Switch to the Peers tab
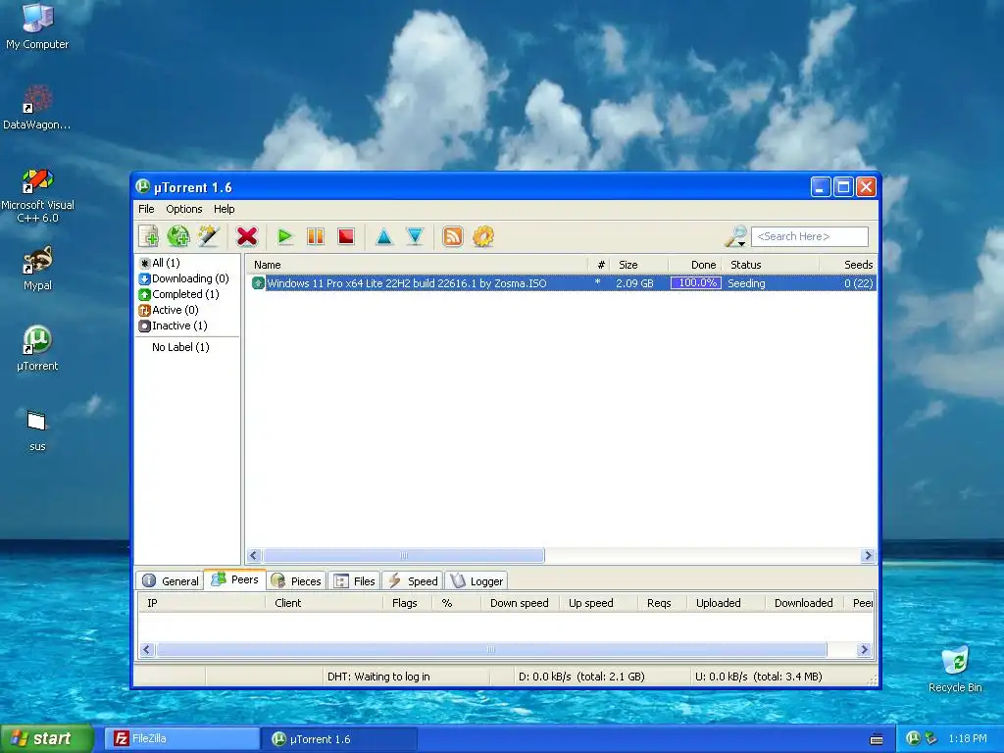 (x=235, y=579)
